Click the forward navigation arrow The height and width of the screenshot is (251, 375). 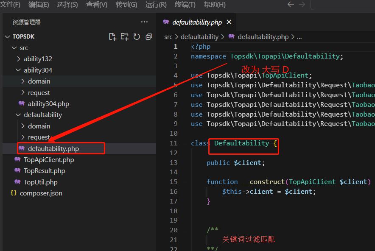pos(302,5)
